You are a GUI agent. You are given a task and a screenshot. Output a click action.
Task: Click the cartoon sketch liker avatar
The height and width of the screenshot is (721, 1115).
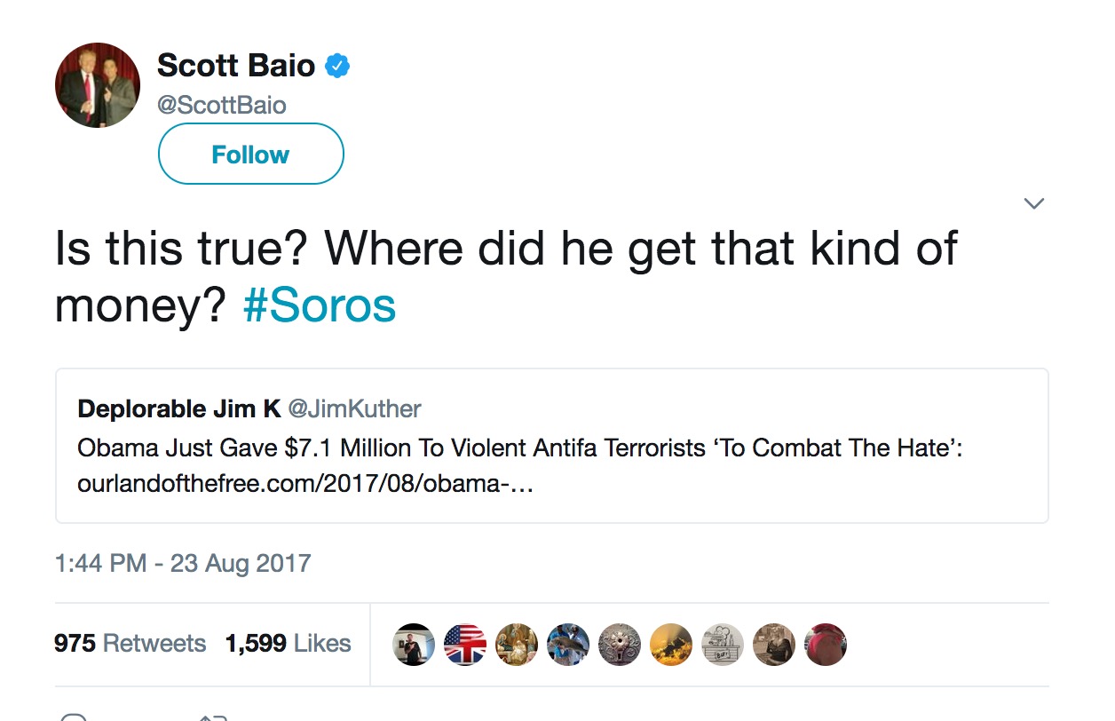tap(722, 645)
